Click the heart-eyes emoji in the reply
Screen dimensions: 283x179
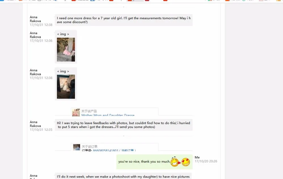click(186, 162)
